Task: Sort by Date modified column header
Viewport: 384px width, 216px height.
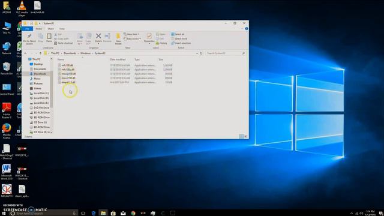Action: coord(118,59)
